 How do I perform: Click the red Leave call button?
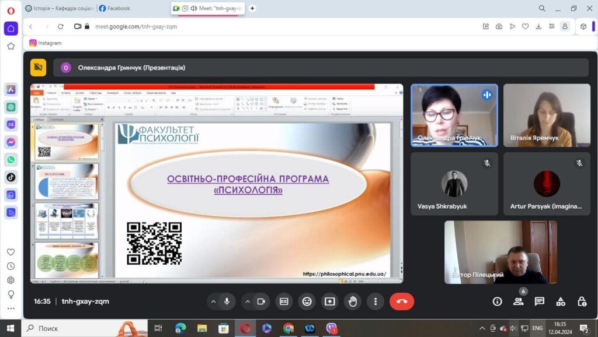[401, 301]
